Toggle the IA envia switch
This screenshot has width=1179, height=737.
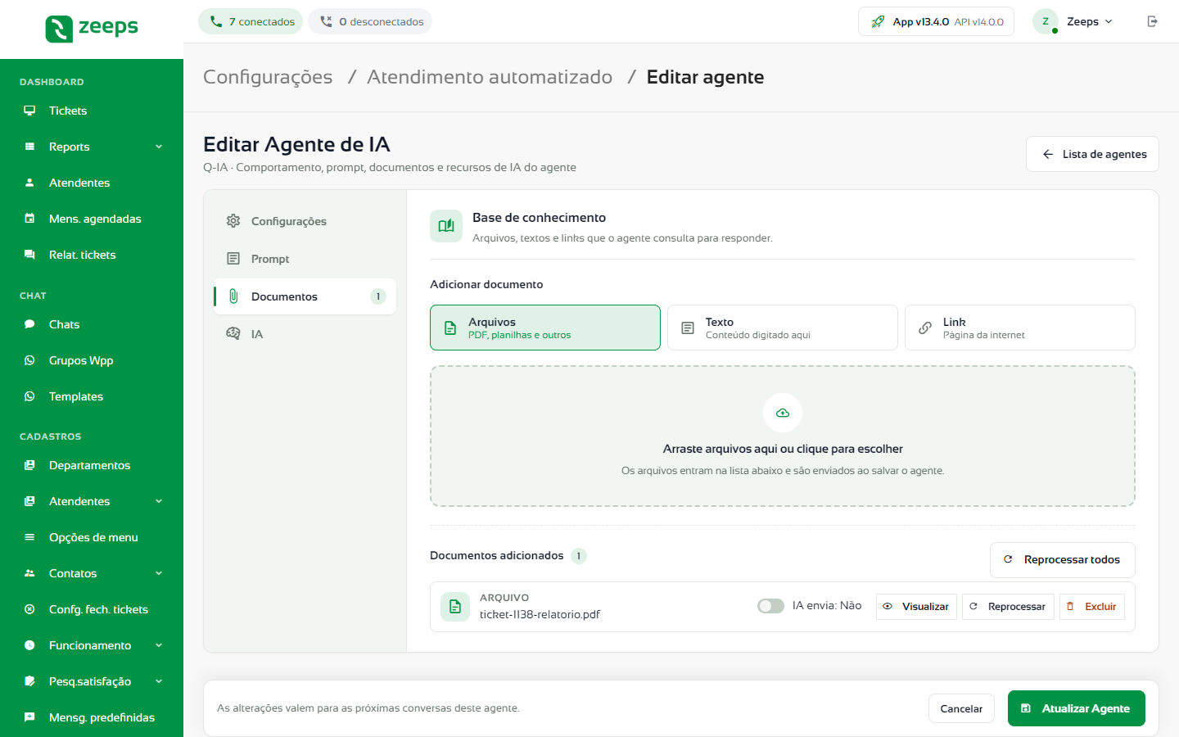(770, 606)
